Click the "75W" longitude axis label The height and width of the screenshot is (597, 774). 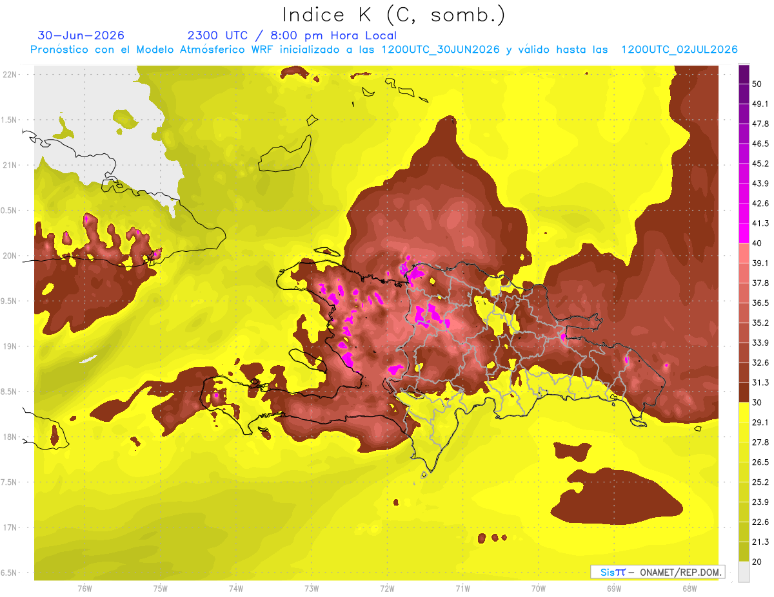(x=161, y=589)
